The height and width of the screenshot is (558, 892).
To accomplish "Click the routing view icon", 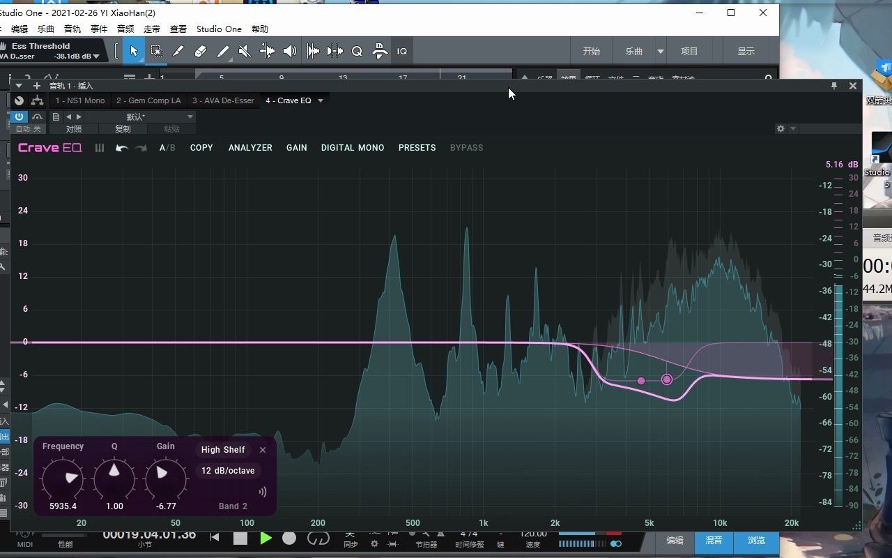I will (38, 100).
